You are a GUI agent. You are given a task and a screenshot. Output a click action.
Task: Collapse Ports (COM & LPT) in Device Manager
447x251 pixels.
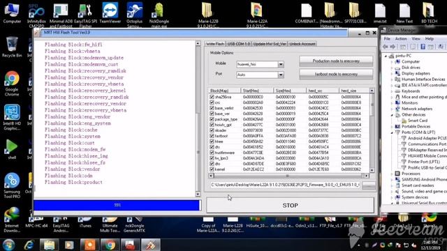(393, 132)
